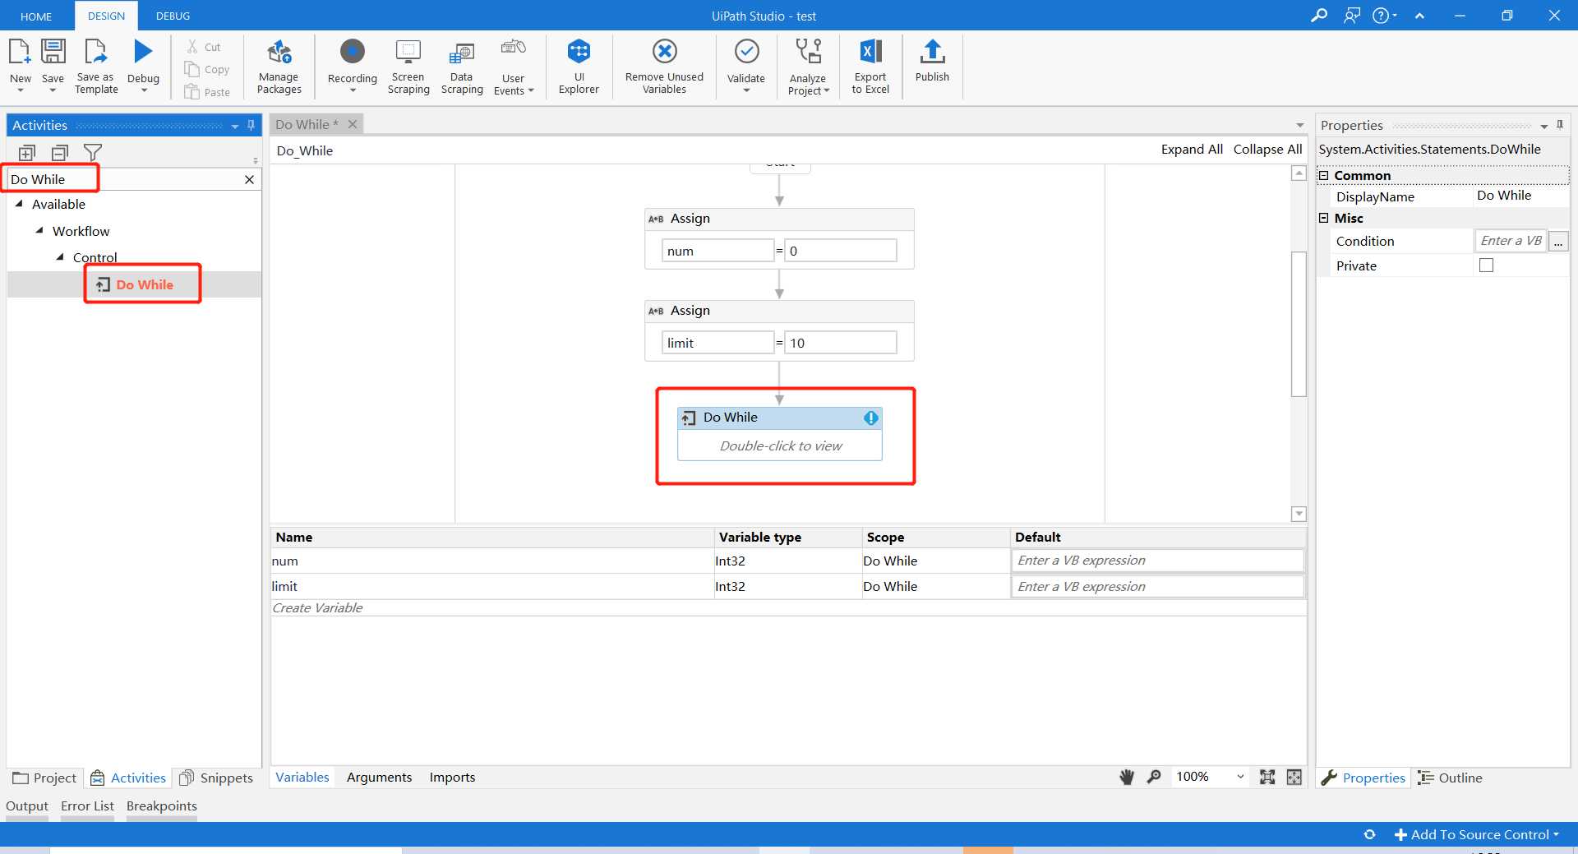Open the Output panel
The width and height of the screenshot is (1578, 854).
pyautogui.click(x=27, y=806)
